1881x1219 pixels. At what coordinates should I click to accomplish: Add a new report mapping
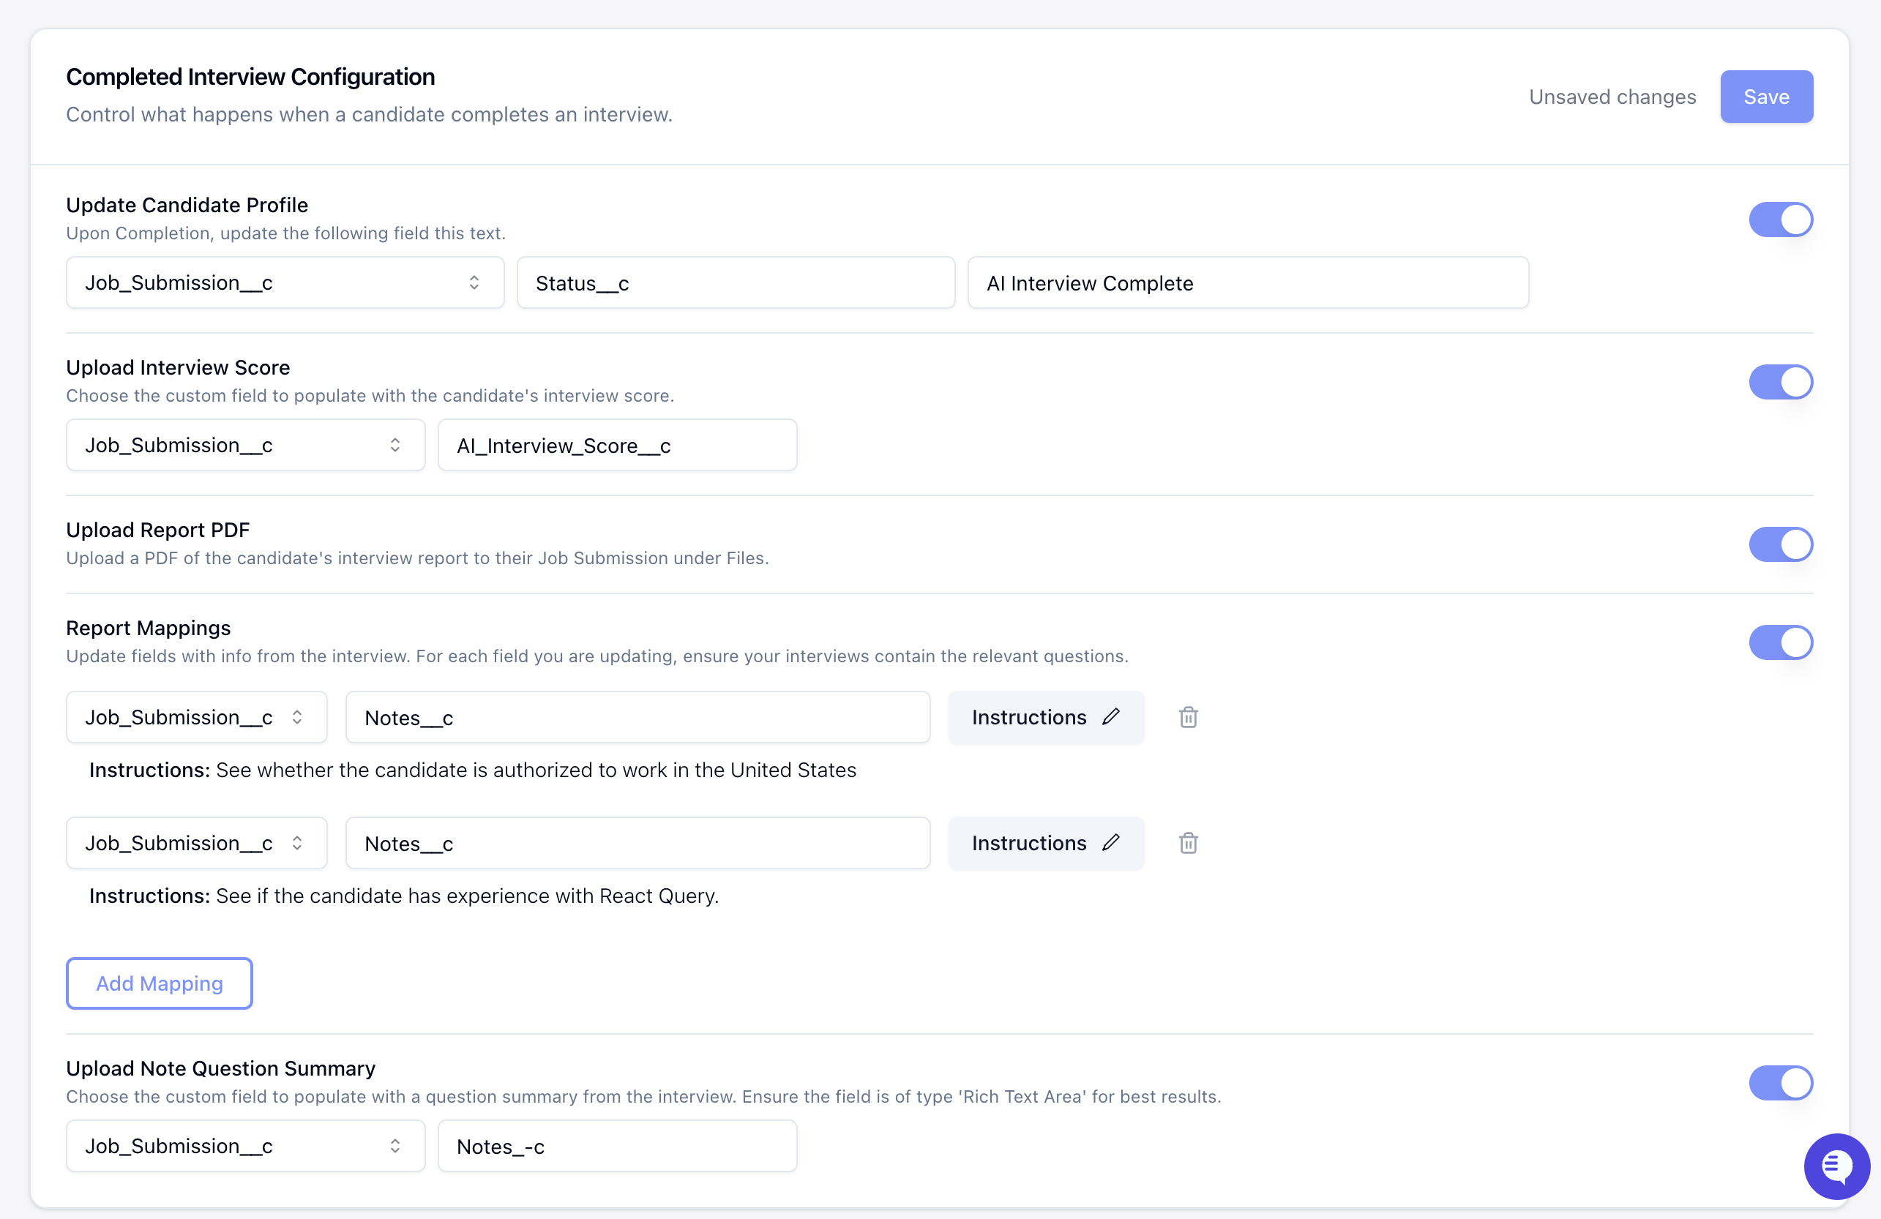159,983
